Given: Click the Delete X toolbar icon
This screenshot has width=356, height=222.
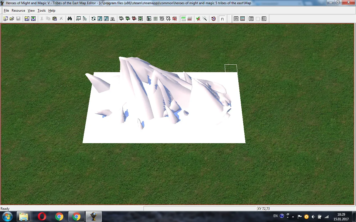Looking at the screenshot, I should tap(61, 19).
